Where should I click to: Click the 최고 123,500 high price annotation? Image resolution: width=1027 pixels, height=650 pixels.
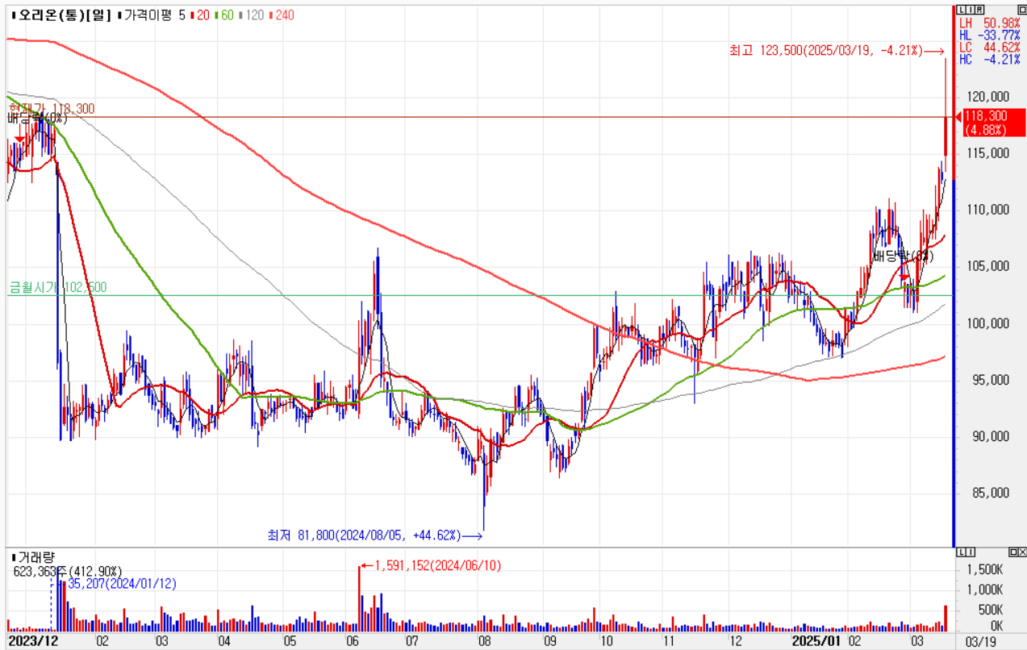pos(825,51)
